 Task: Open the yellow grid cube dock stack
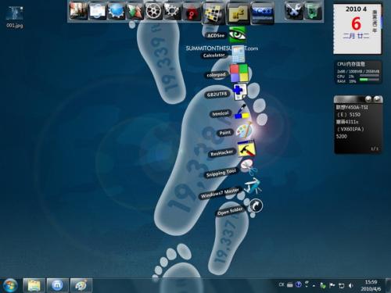pos(213,13)
